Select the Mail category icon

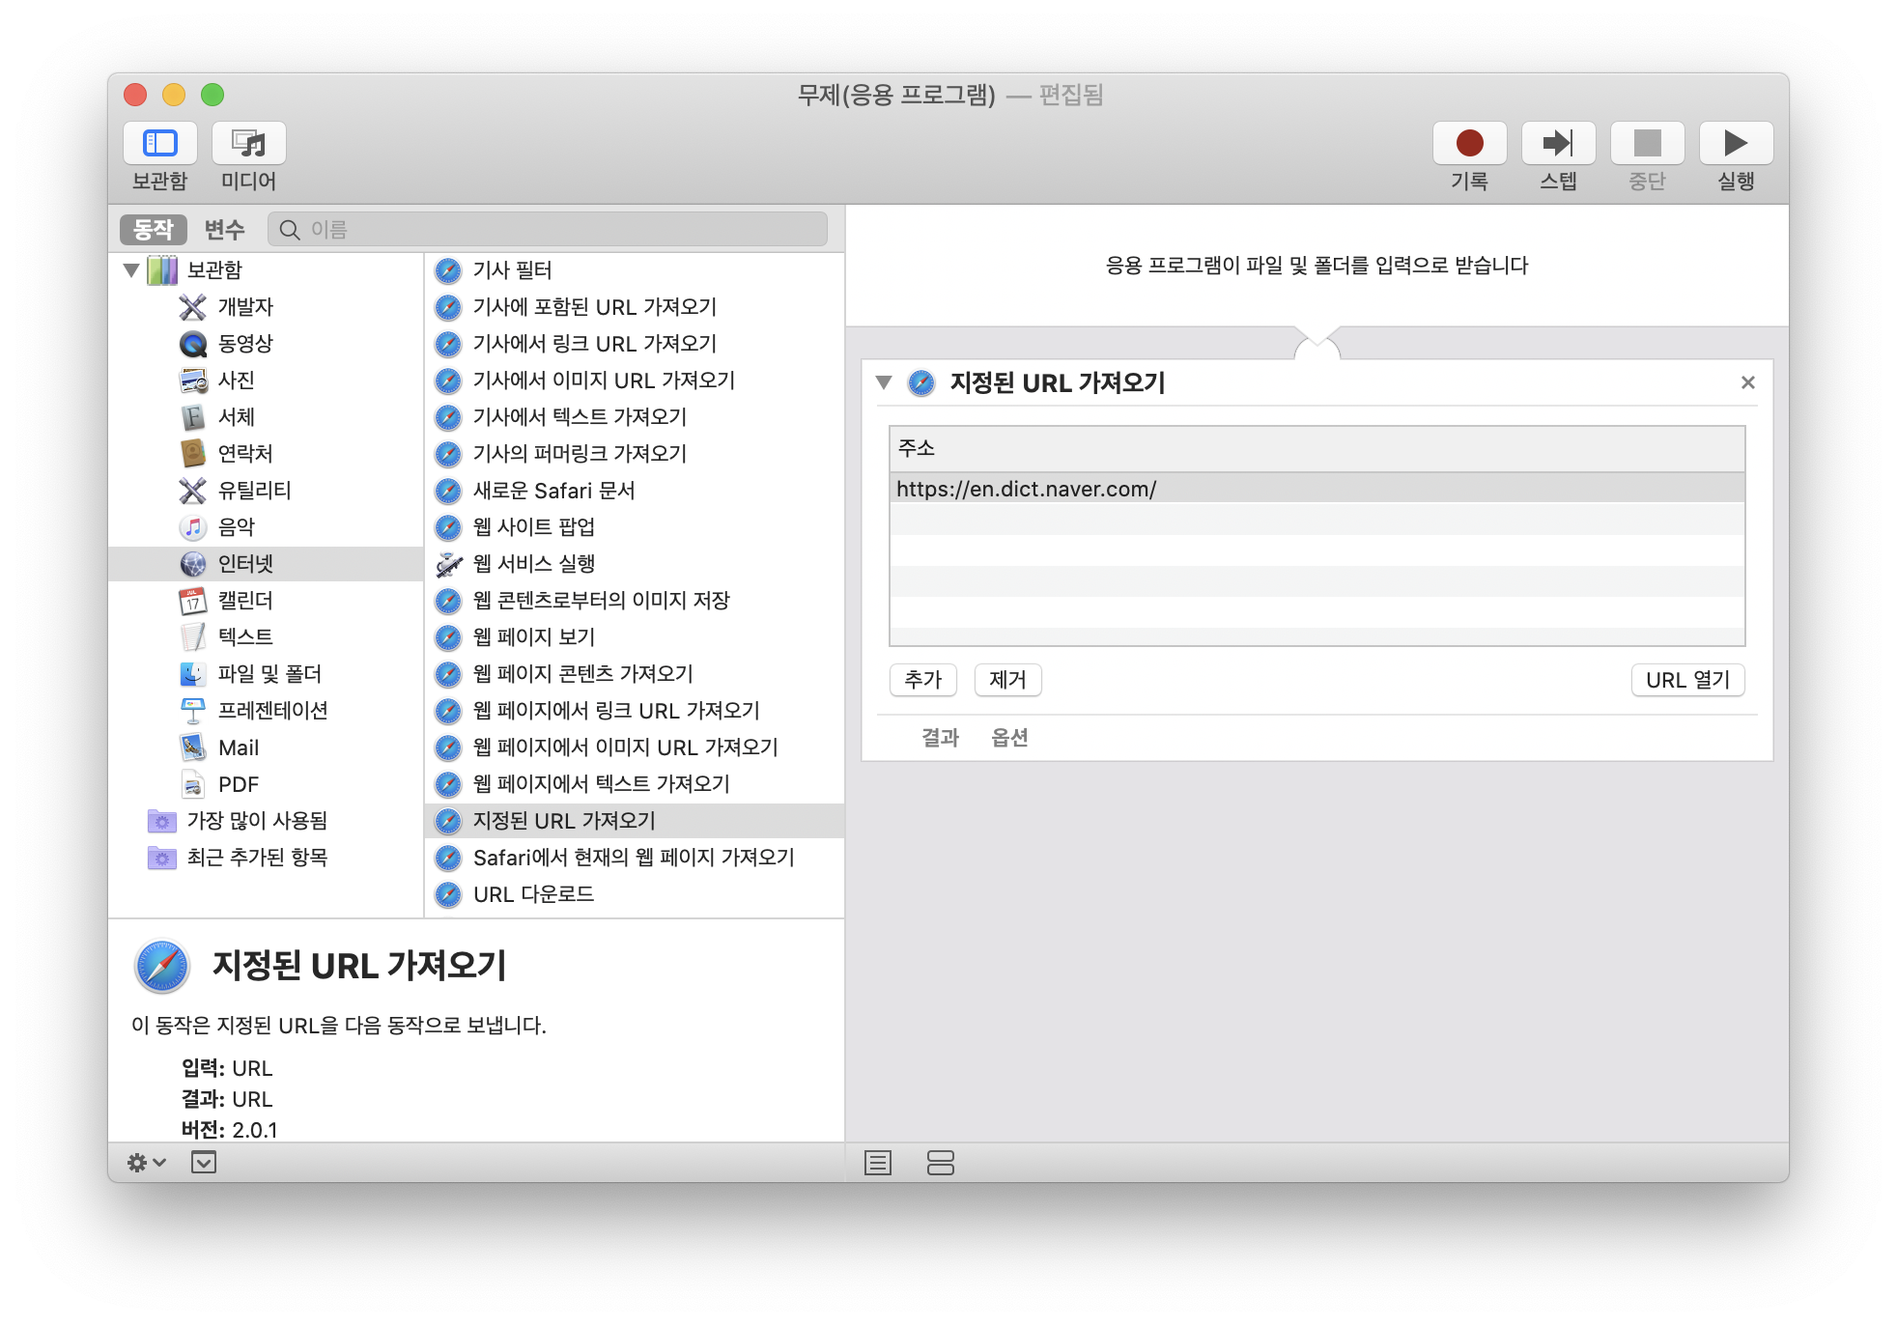tap(193, 747)
